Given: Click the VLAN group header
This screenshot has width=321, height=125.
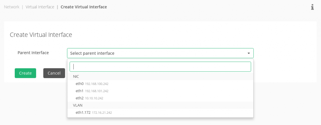Looking at the screenshot, I should tap(78, 105).
